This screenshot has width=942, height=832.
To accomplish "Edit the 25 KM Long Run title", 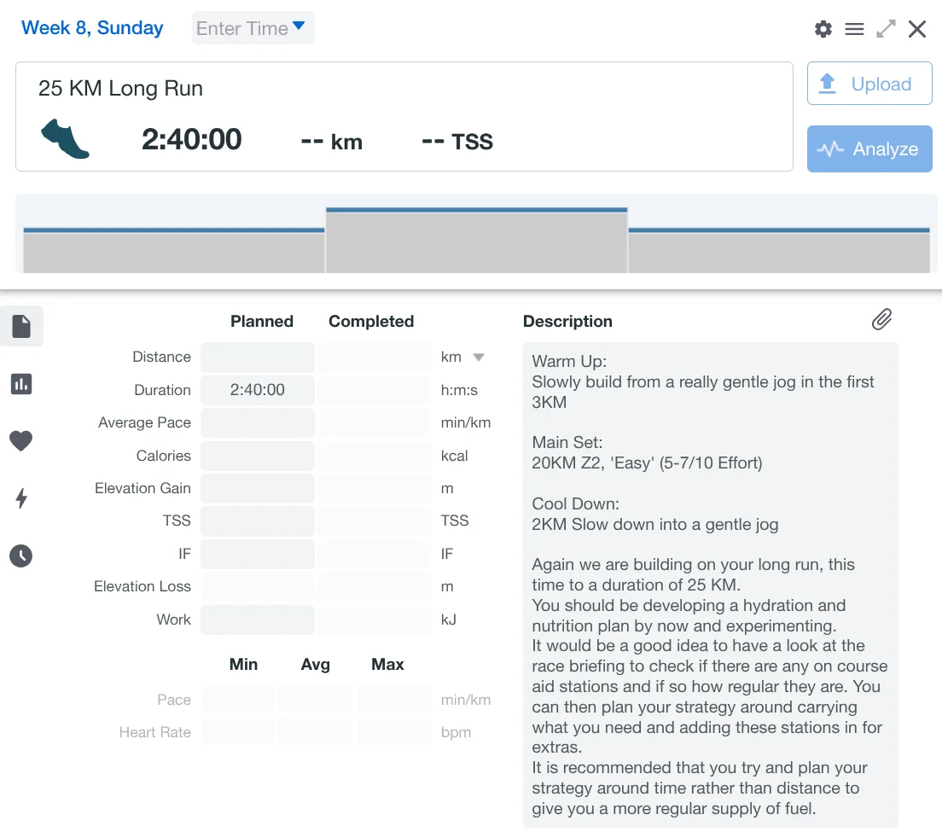I will pos(121,89).
